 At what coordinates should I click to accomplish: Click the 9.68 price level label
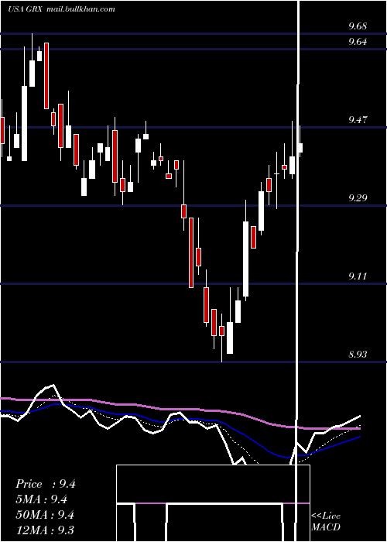358,26
